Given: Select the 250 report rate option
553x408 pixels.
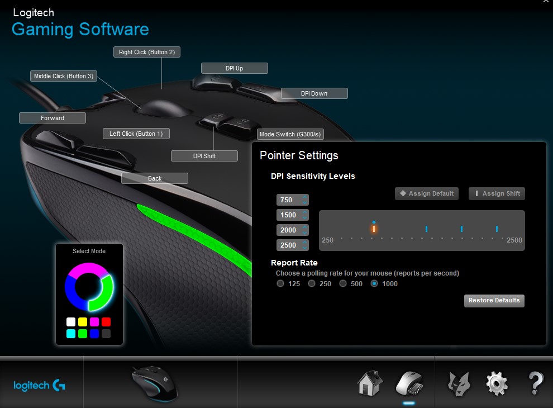Looking at the screenshot, I should pyautogui.click(x=312, y=284).
